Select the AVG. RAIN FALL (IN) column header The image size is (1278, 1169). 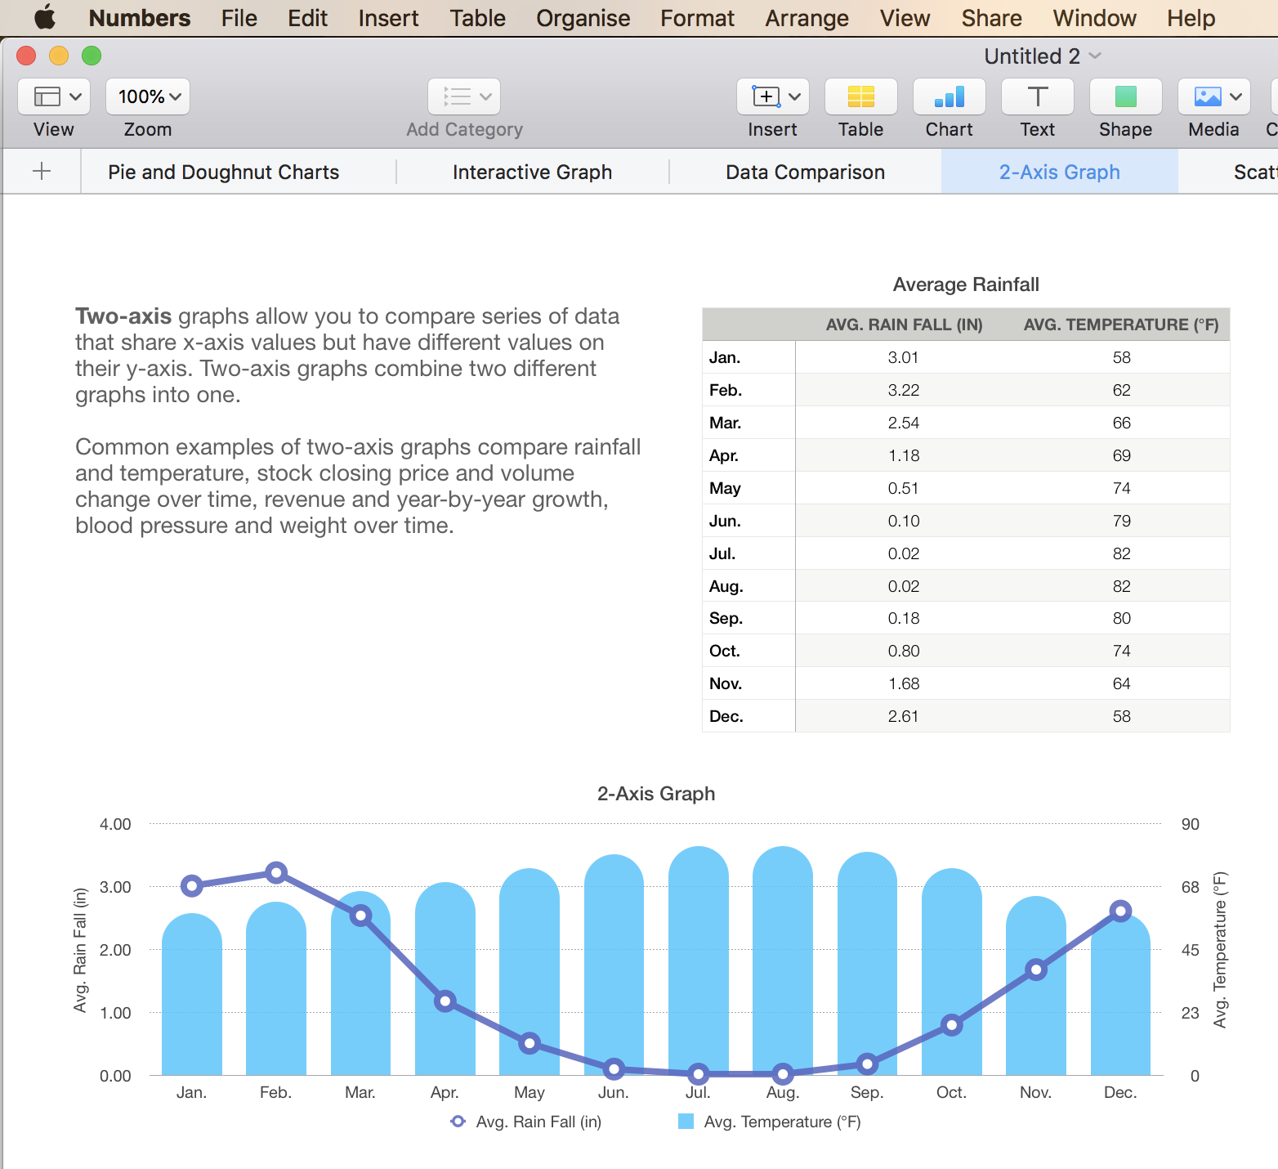click(904, 325)
